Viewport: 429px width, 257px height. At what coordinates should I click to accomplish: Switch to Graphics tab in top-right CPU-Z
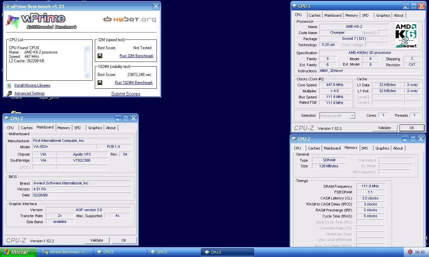pyautogui.click(x=383, y=15)
